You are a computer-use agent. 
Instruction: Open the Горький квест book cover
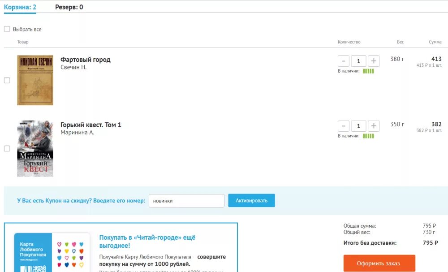point(35,149)
